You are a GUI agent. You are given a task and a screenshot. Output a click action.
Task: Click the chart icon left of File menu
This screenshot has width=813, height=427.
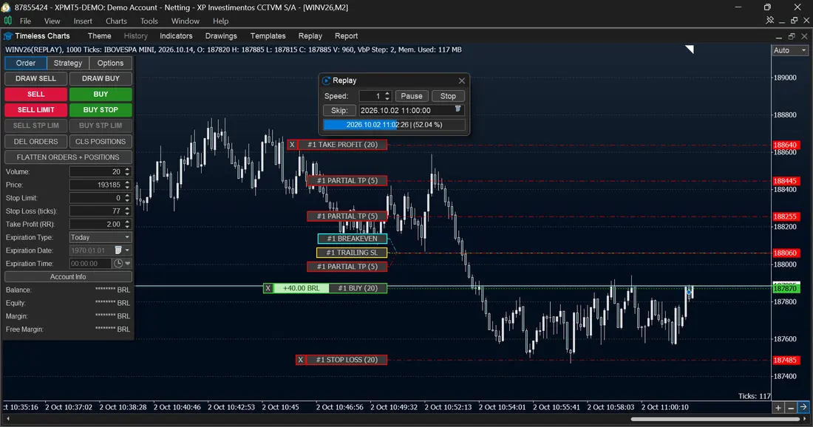(x=8, y=21)
